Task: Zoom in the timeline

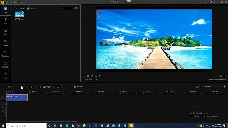Action: (225, 87)
